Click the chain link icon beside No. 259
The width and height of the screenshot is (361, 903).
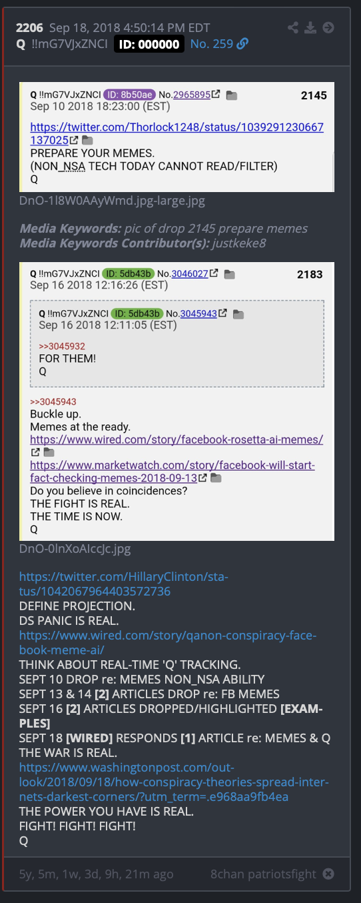click(242, 44)
